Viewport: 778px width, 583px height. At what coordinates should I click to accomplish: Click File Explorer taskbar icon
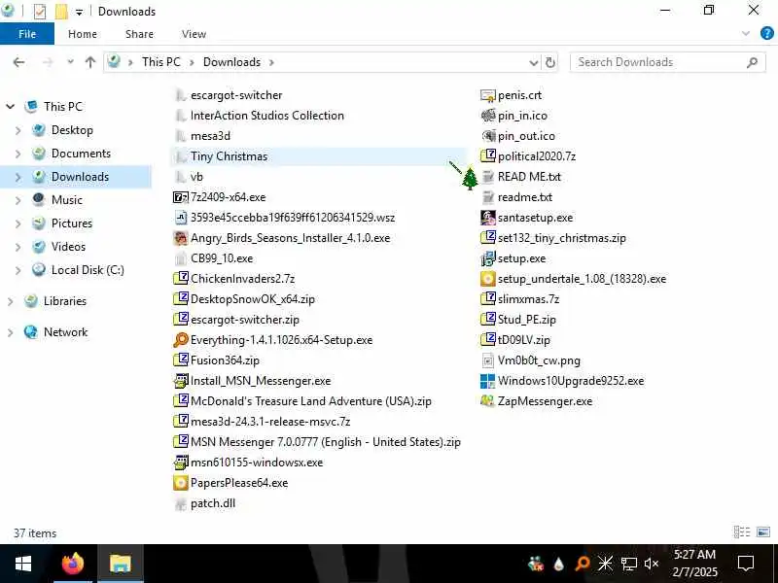click(121, 564)
